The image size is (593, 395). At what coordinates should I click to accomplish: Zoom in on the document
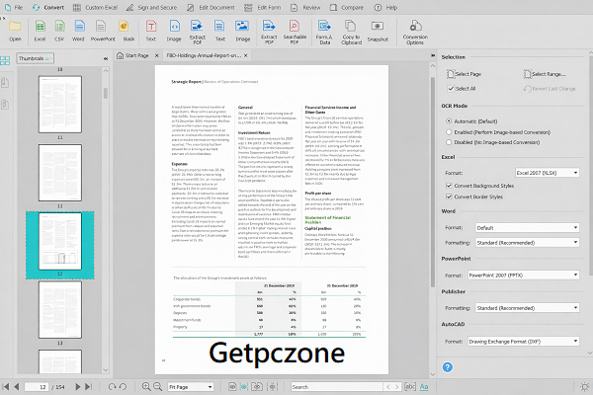pos(146,387)
